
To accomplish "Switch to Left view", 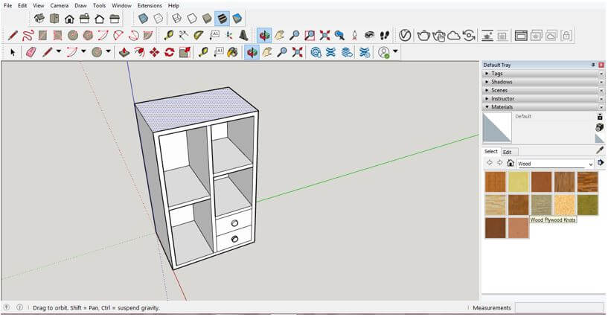I will (x=115, y=19).
